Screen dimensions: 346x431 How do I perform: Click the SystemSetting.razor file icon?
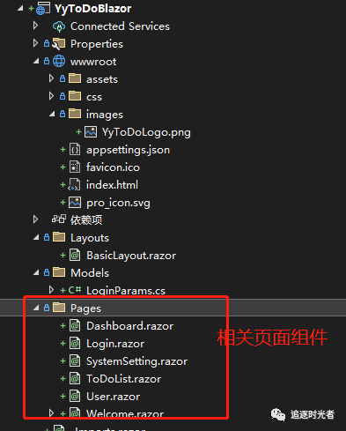tap(75, 360)
